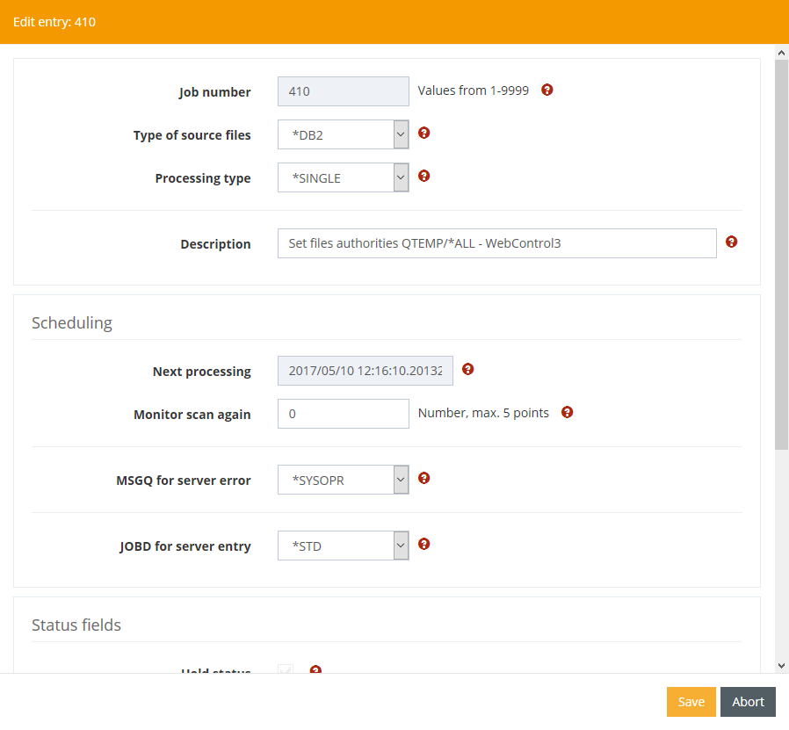Click help icon next to Next processing

tap(467, 369)
